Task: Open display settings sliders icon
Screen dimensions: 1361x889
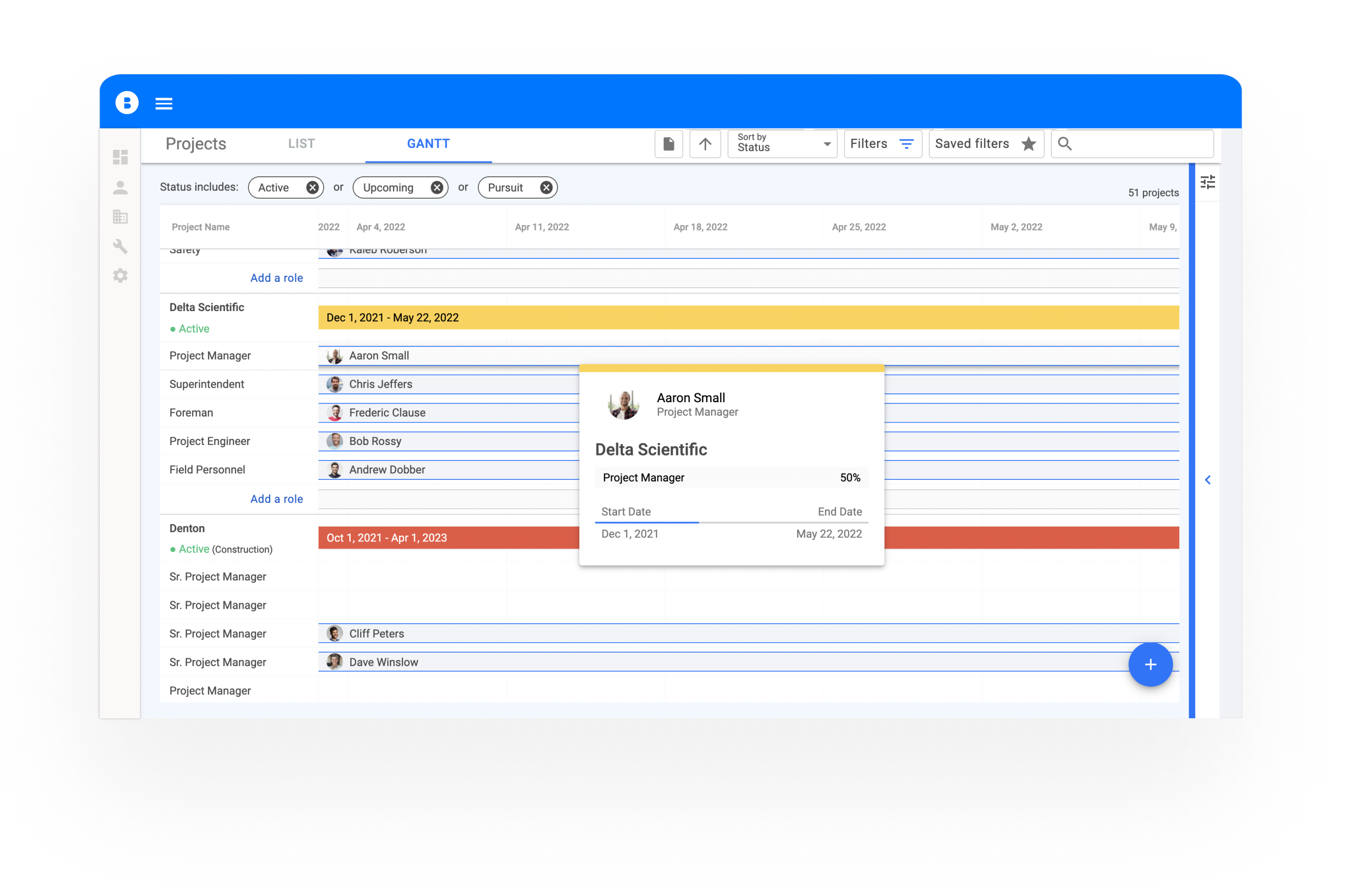Action: point(1207,182)
